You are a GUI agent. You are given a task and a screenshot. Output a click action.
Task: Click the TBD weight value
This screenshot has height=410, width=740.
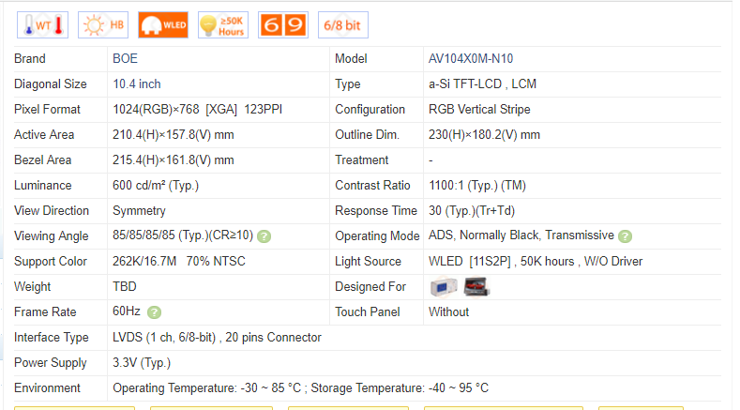click(125, 287)
